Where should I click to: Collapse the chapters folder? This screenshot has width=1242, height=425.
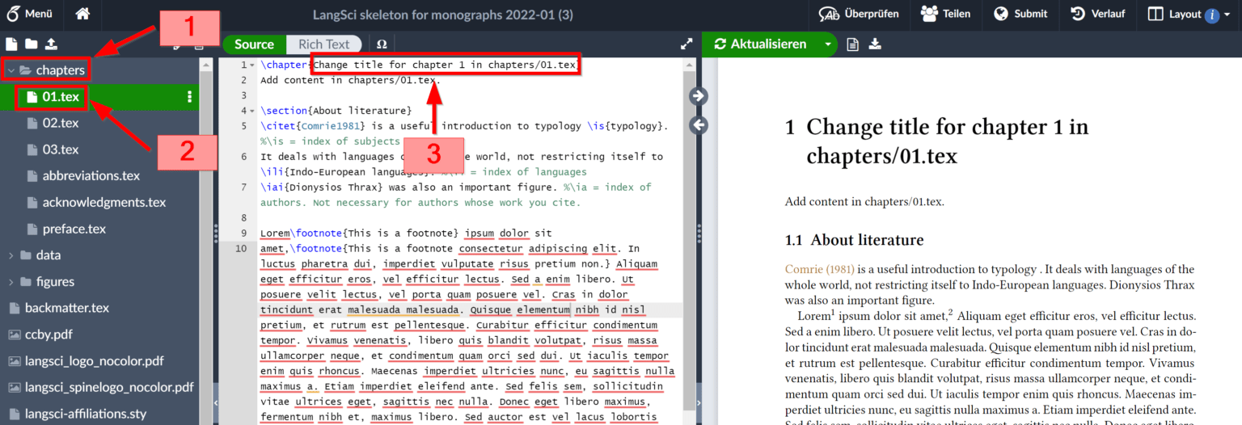(11, 70)
